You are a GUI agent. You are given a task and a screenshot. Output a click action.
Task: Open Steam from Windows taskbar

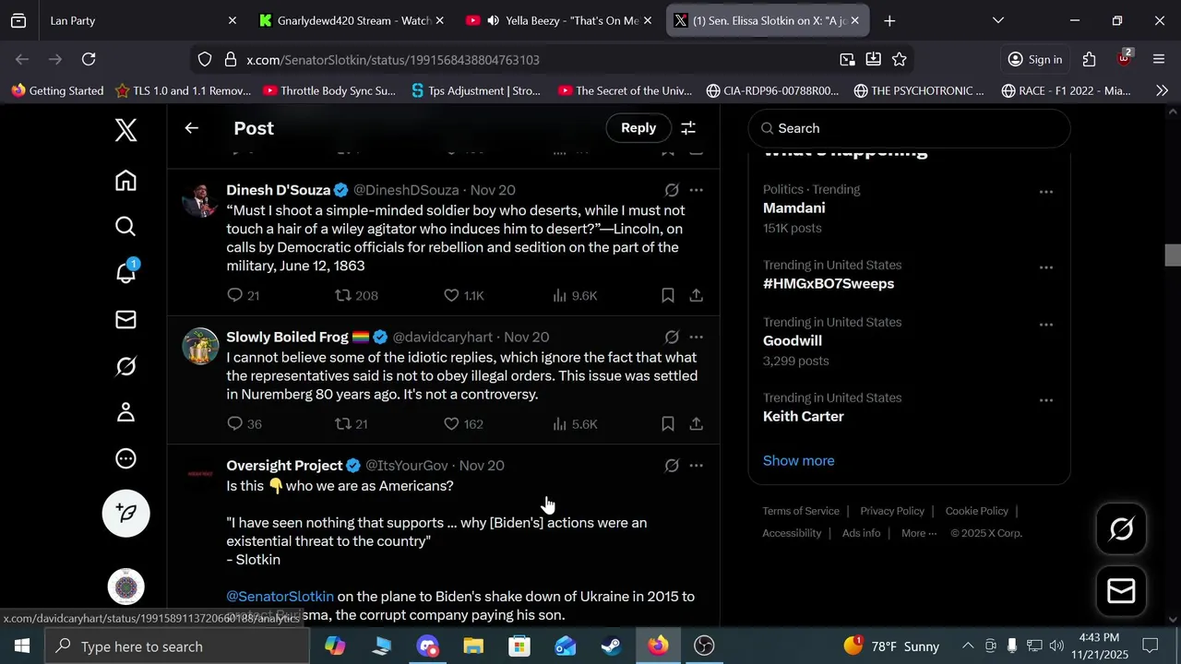click(x=611, y=646)
